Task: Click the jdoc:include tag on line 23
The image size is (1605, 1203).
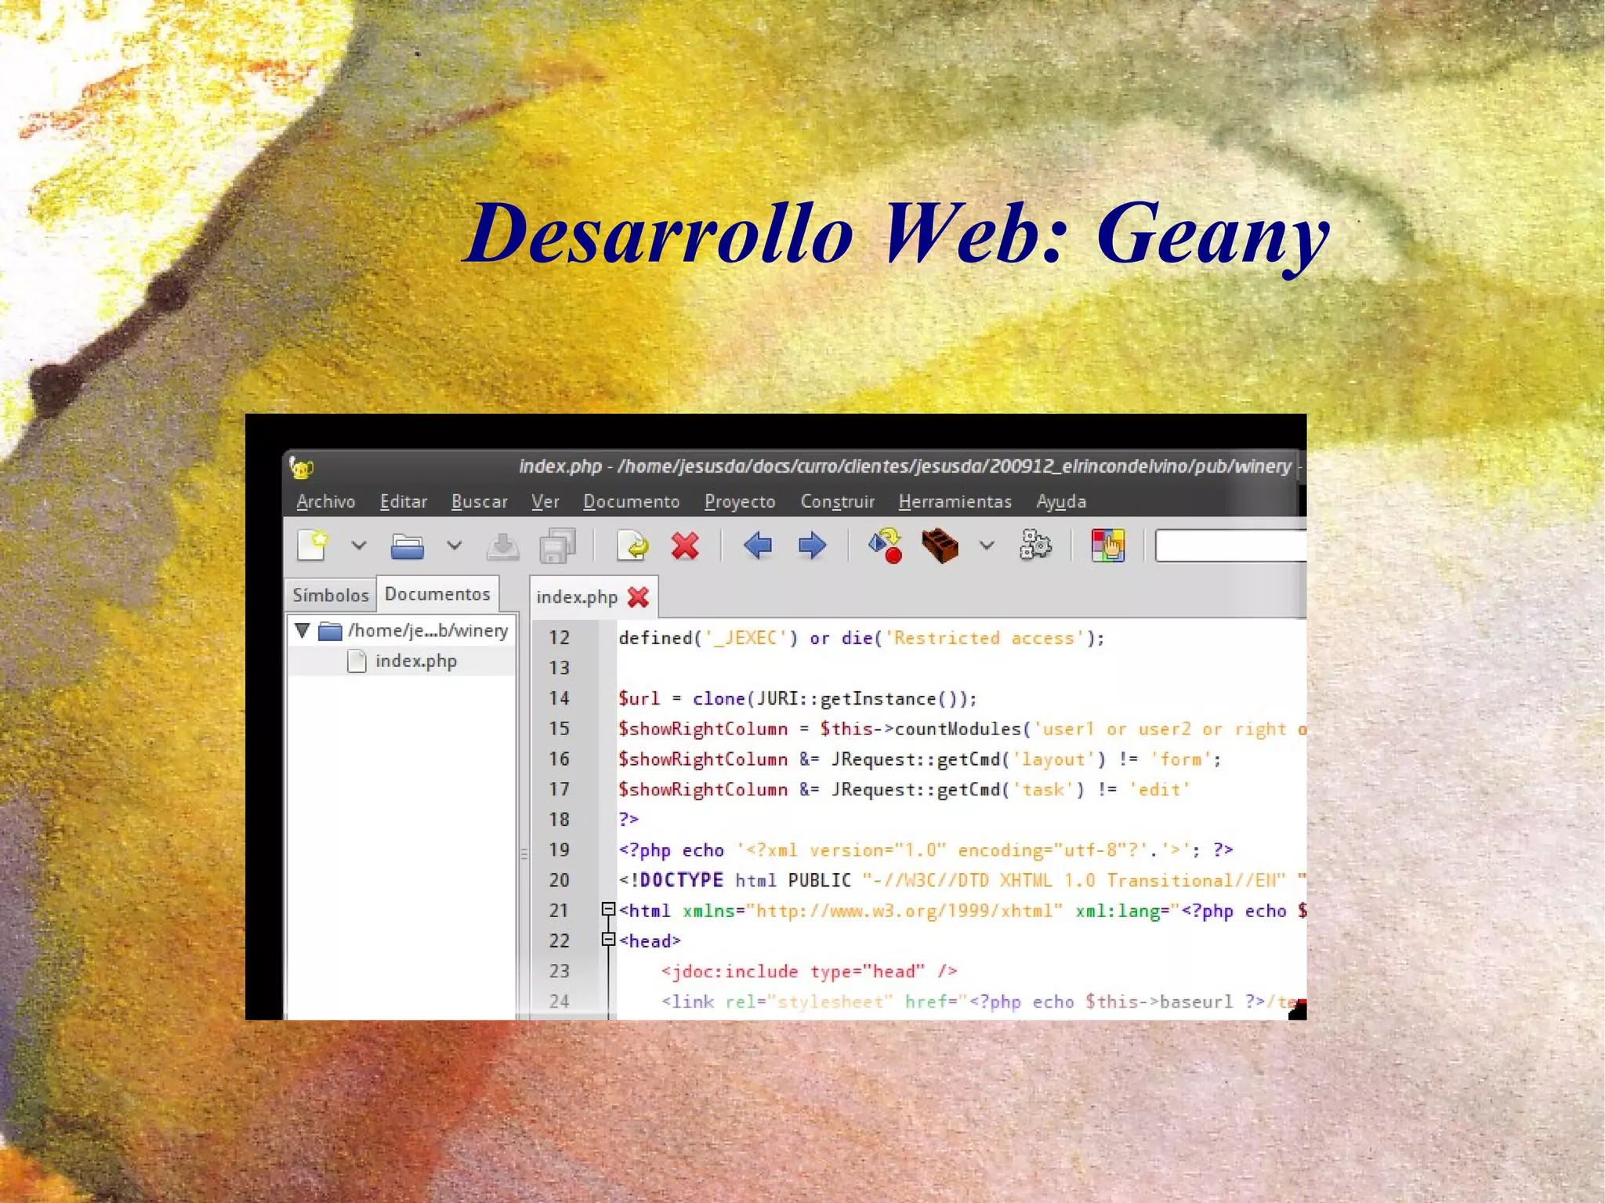Action: tap(810, 972)
